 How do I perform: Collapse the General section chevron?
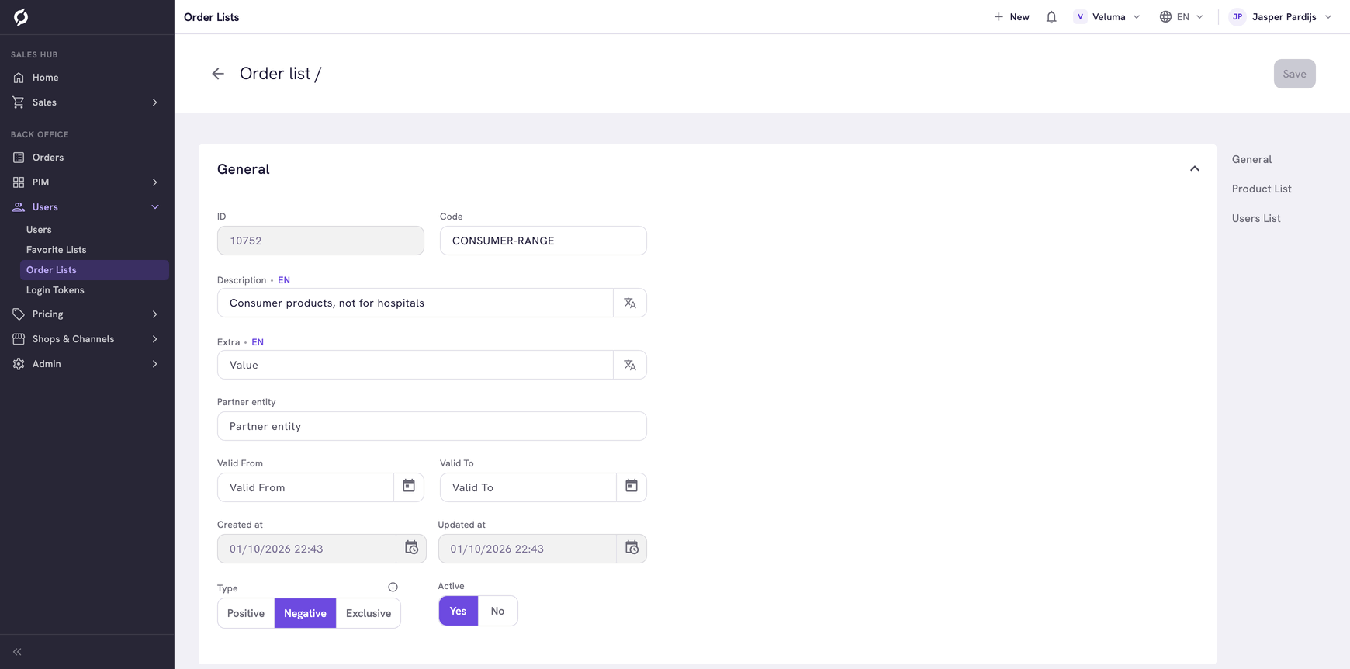tap(1195, 169)
